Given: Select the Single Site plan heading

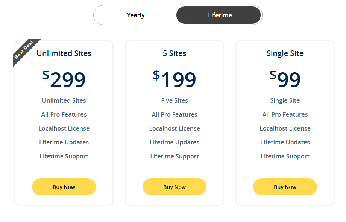Looking at the screenshot, I should pos(285,53).
